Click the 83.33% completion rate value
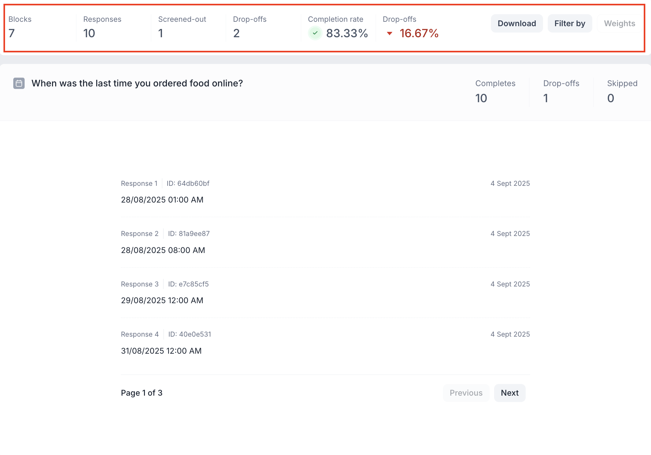Screen dimensions: 651x455 tap(347, 33)
